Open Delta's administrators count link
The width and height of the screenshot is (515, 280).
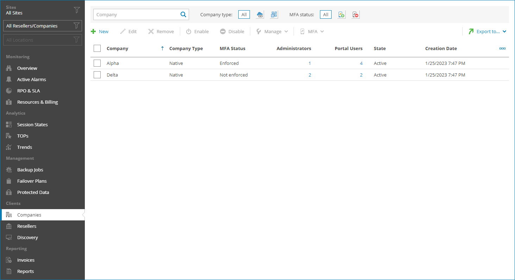[x=310, y=75]
